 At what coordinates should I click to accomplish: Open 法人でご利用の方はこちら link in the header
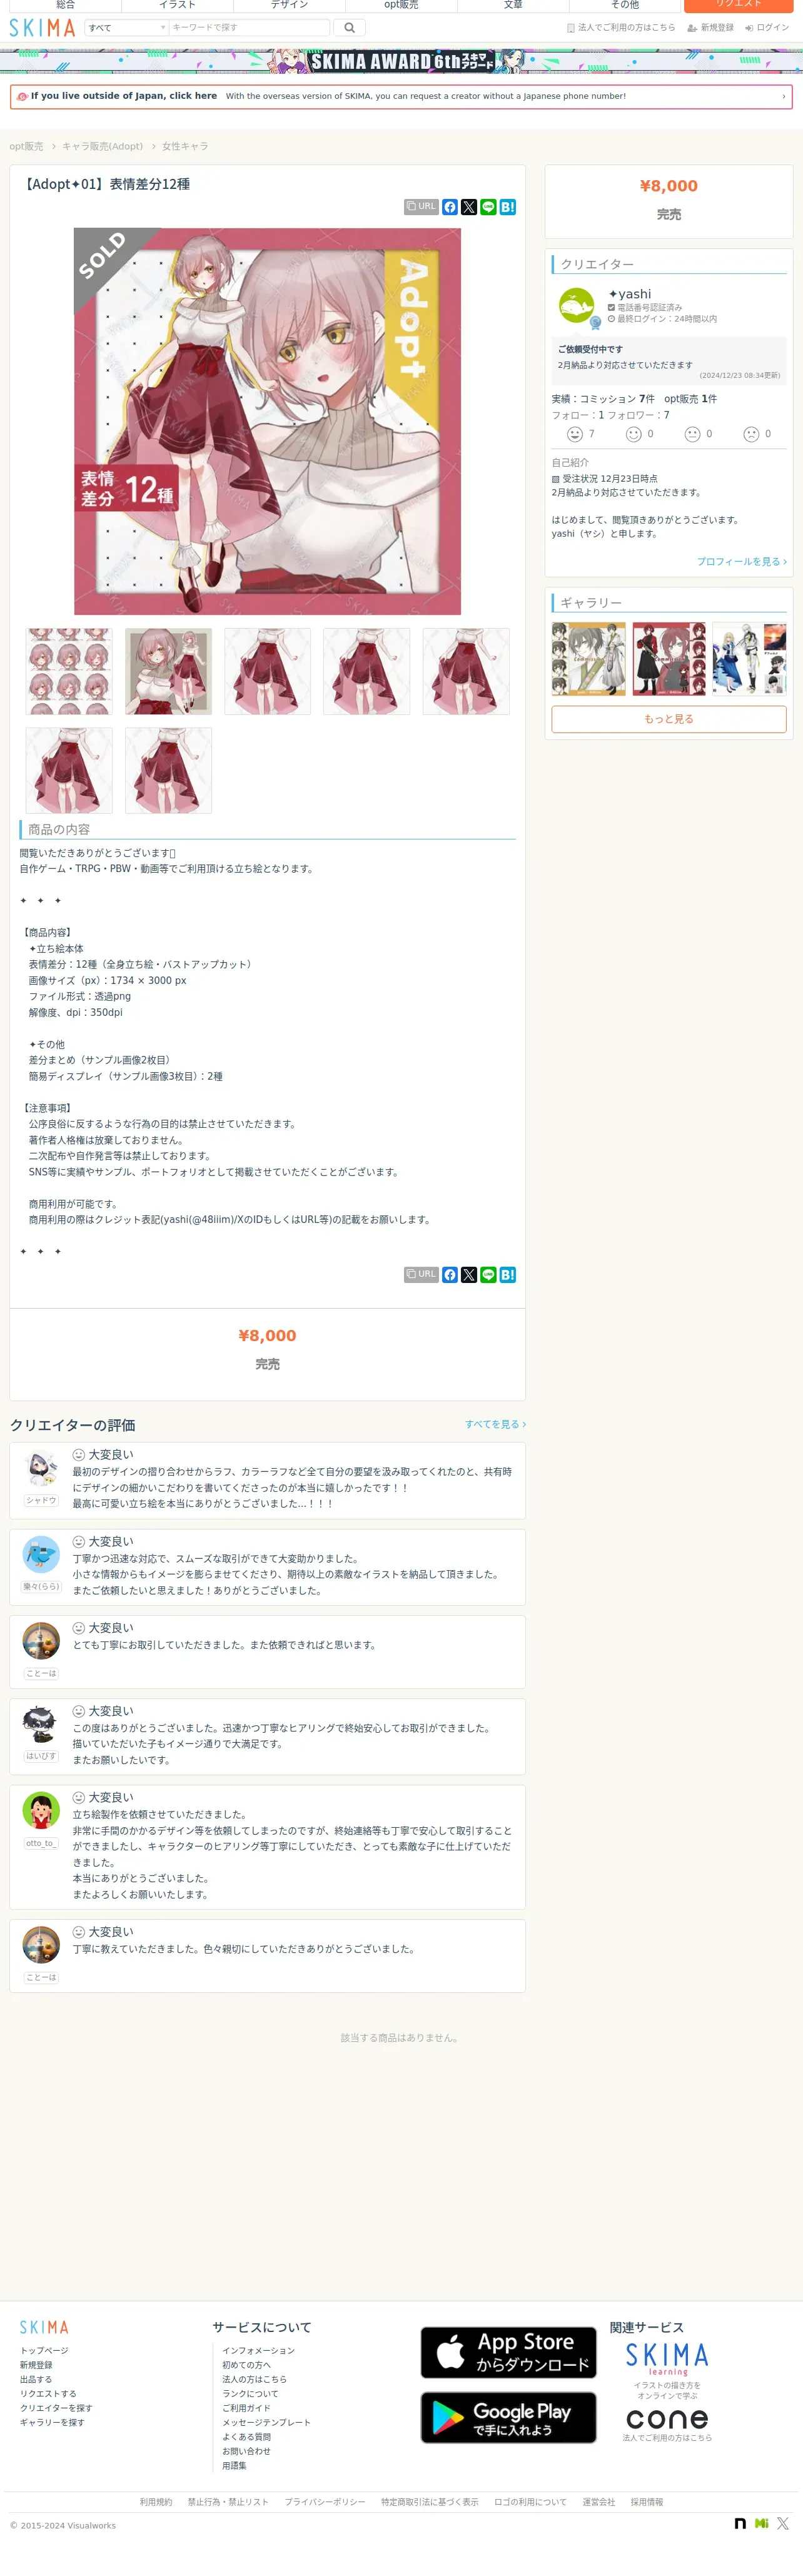coord(621,28)
